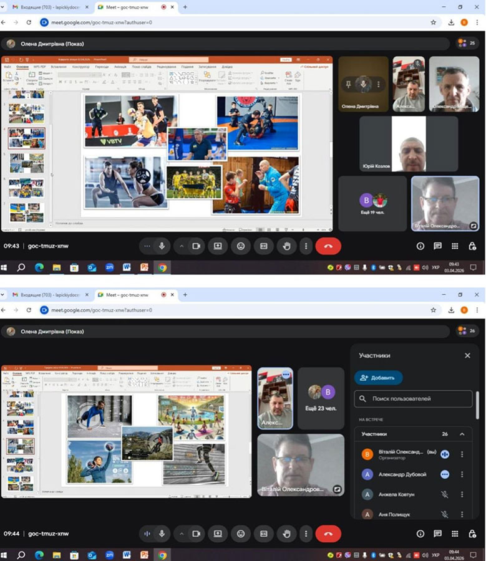Toggle captions in the 09:43 meeting bar
The image size is (486, 561).
(x=263, y=246)
